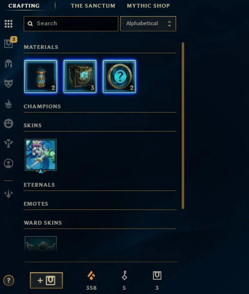The width and height of the screenshot is (249, 294).
Task: Open the Alphabetical sort dropdown
Action: click(x=148, y=24)
